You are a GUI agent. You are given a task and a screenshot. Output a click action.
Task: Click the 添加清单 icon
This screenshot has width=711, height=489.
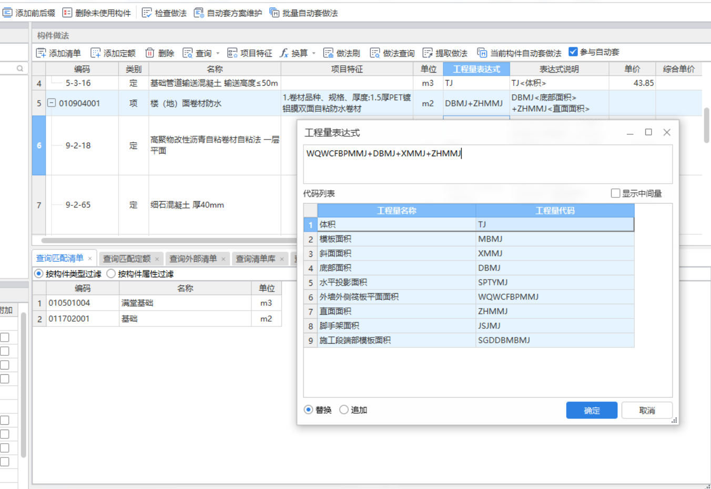pyautogui.click(x=41, y=53)
